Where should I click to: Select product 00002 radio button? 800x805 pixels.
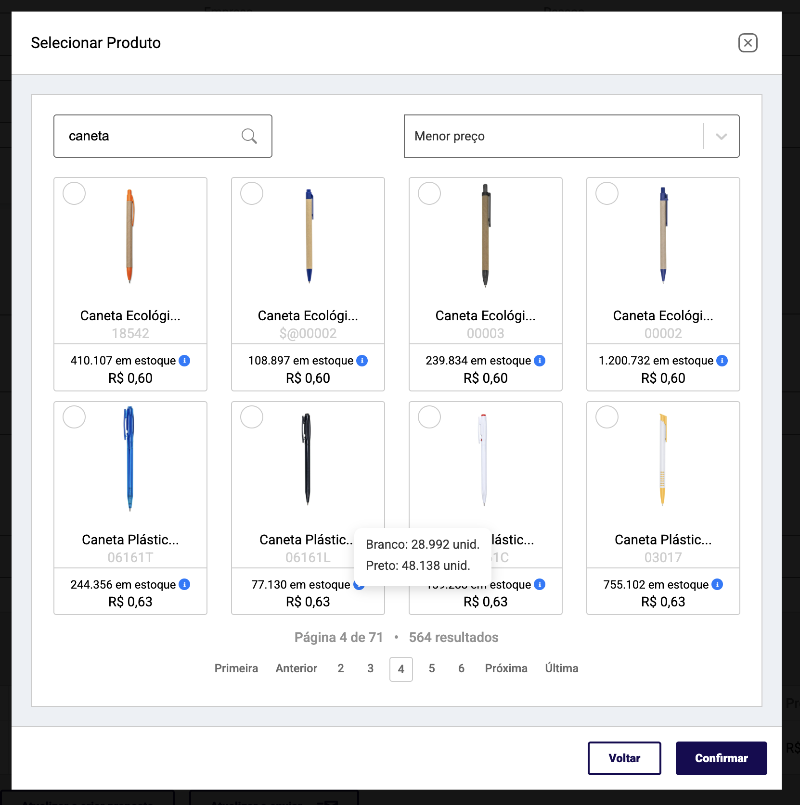point(607,193)
